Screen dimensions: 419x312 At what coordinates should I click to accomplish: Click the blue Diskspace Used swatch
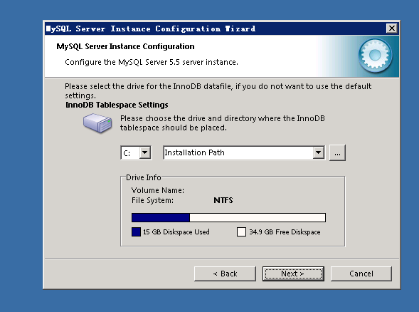tap(136, 232)
